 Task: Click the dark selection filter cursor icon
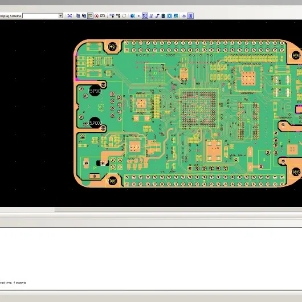(x=118, y=16)
